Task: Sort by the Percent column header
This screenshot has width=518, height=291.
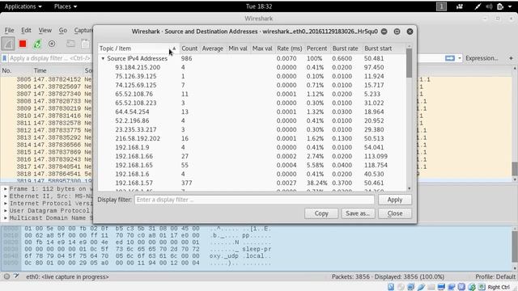Action: [x=316, y=48]
